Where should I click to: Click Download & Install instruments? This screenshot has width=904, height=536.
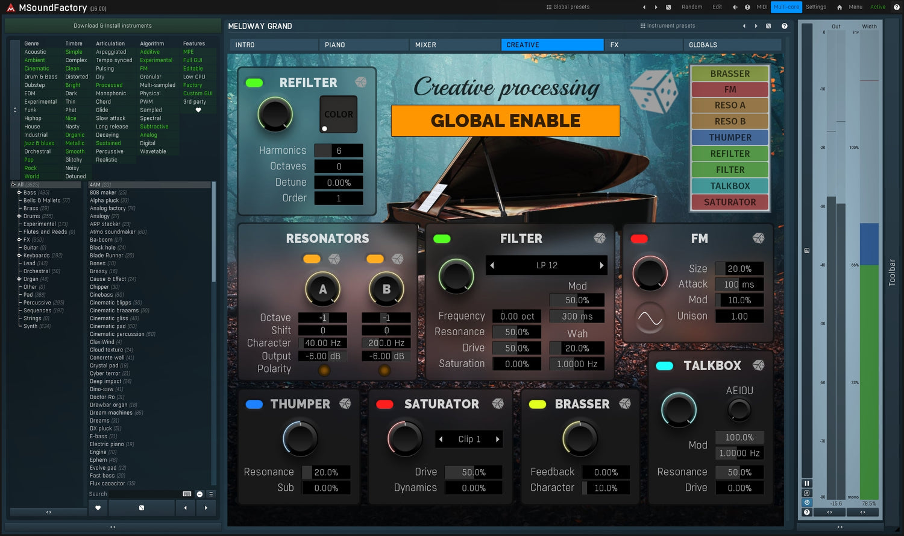tap(113, 25)
